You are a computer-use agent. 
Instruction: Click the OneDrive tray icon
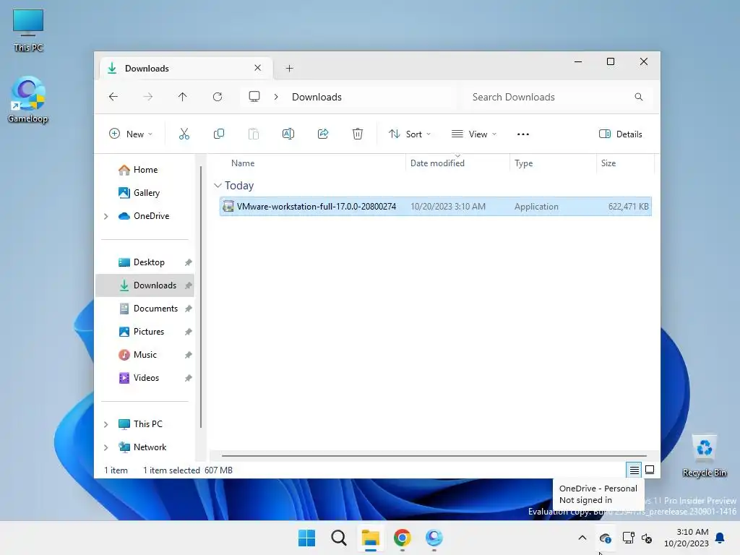606,538
